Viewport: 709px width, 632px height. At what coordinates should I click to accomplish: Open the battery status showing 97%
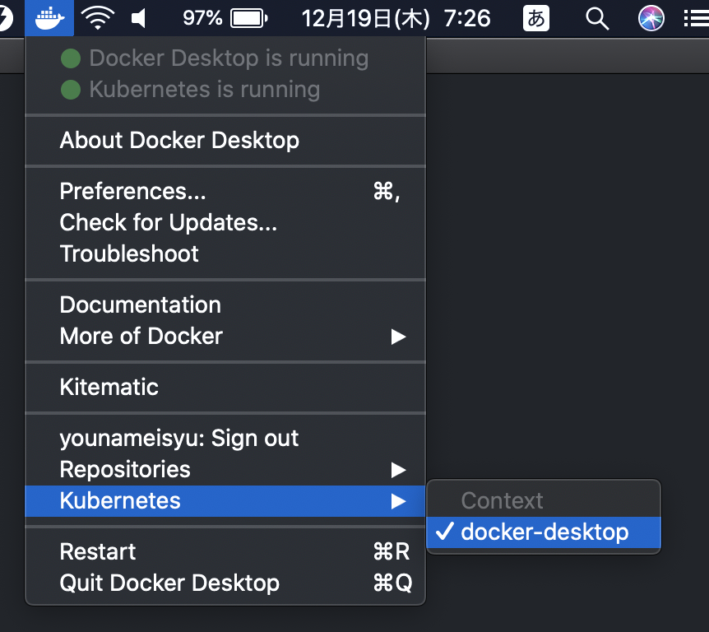(x=225, y=19)
